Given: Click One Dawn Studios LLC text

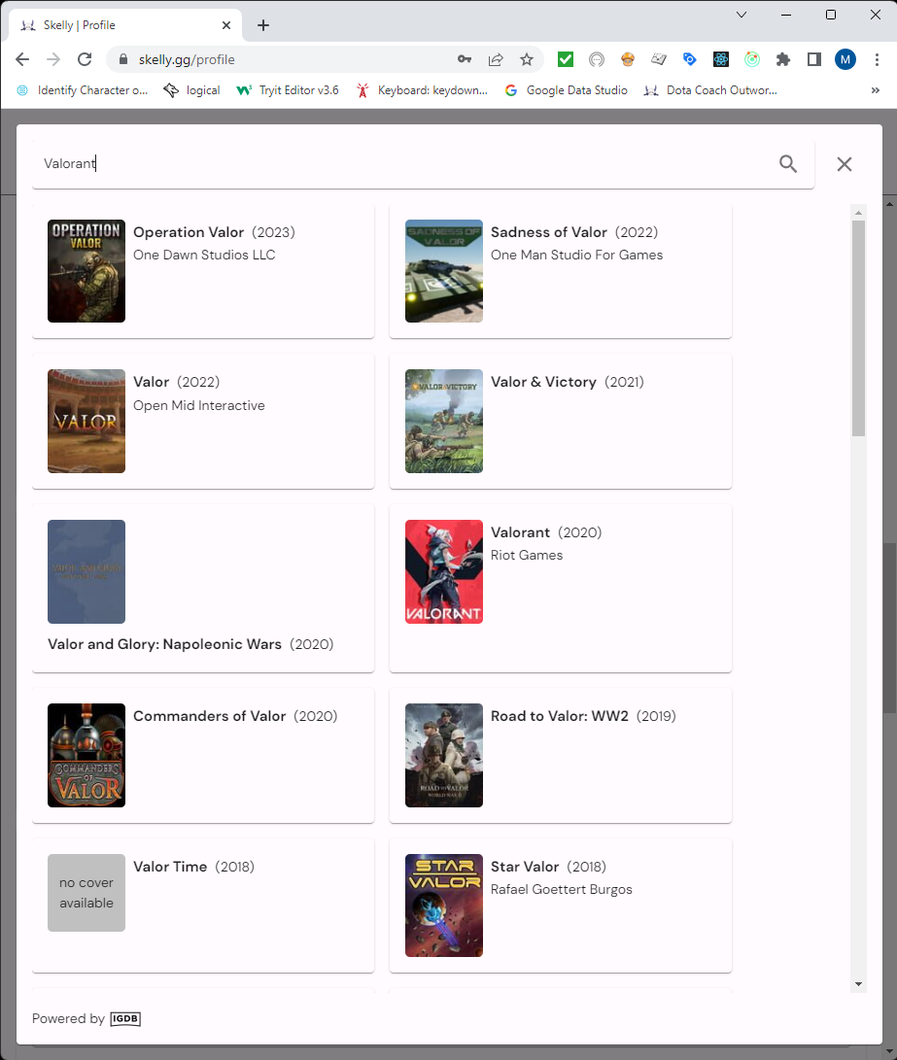Looking at the screenshot, I should [x=204, y=255].
